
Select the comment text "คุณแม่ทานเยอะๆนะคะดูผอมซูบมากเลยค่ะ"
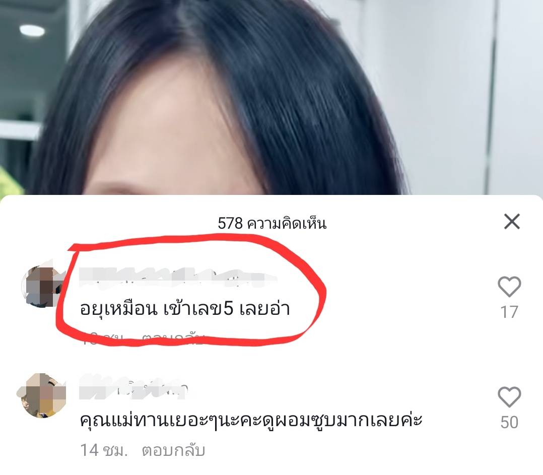251,419
